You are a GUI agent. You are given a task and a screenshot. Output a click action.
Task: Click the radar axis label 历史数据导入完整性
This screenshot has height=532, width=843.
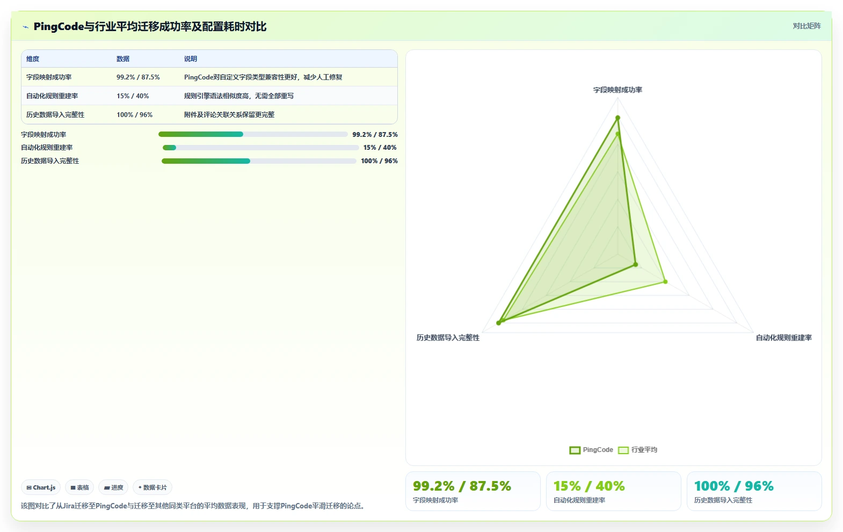(x=448, y=338)
